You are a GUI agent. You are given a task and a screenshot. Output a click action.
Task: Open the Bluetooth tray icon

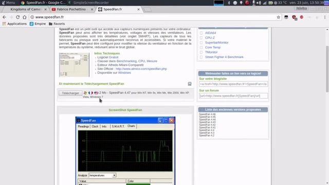point(229,3)
